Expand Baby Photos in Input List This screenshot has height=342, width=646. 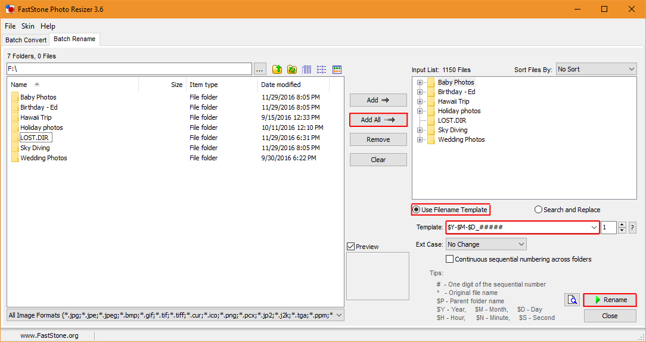coord(420,82)
